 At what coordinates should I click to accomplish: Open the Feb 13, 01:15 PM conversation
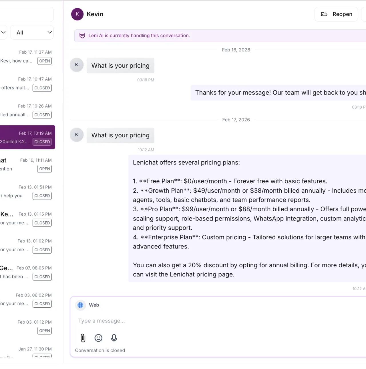[x=27, y=218]
